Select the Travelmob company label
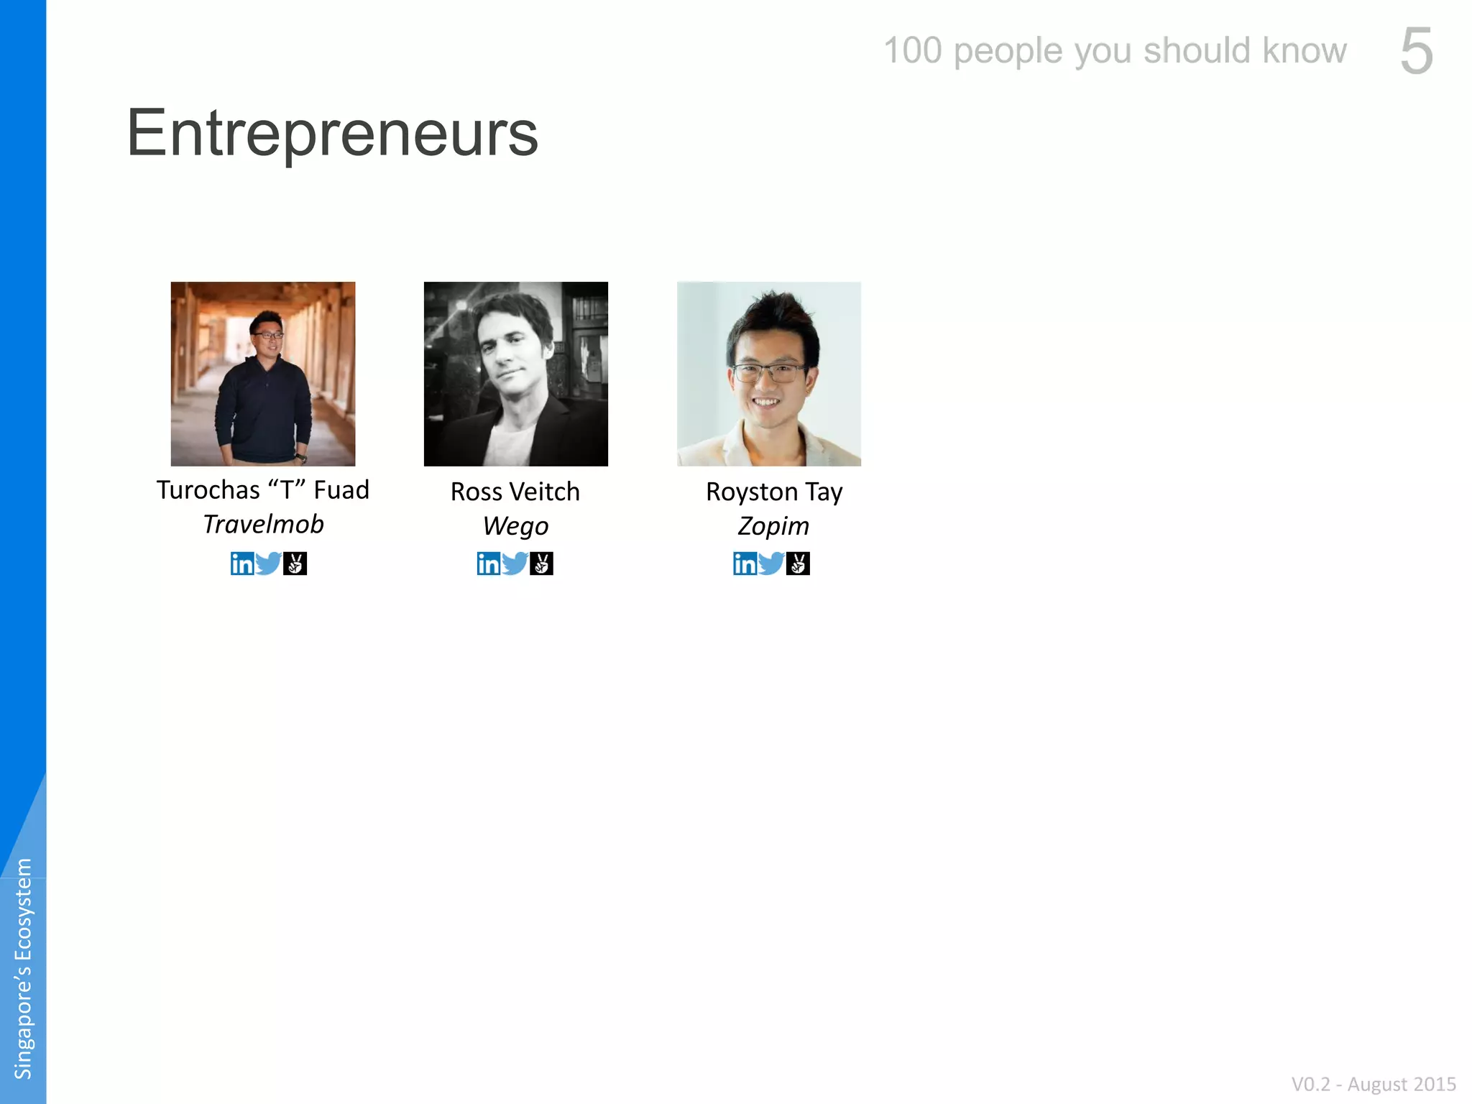 (264, 524)
